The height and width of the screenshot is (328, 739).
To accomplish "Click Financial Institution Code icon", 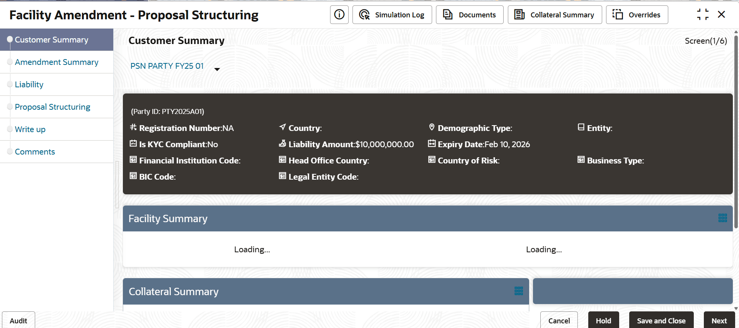I will tap(133, 160).
